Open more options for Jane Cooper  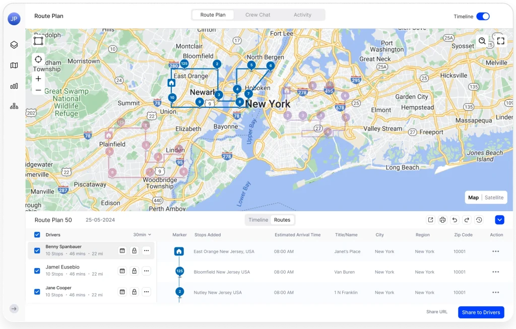(147, 292)
